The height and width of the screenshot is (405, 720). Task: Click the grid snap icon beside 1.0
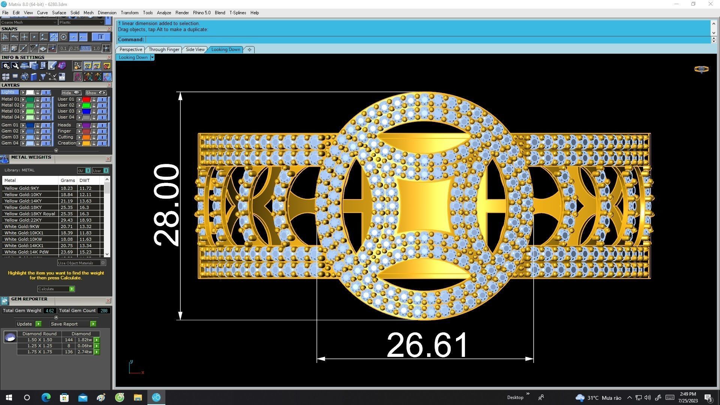click(x=106, y=48)
